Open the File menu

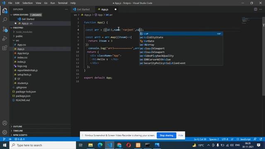pyautogui.click(x=10, y=3)
